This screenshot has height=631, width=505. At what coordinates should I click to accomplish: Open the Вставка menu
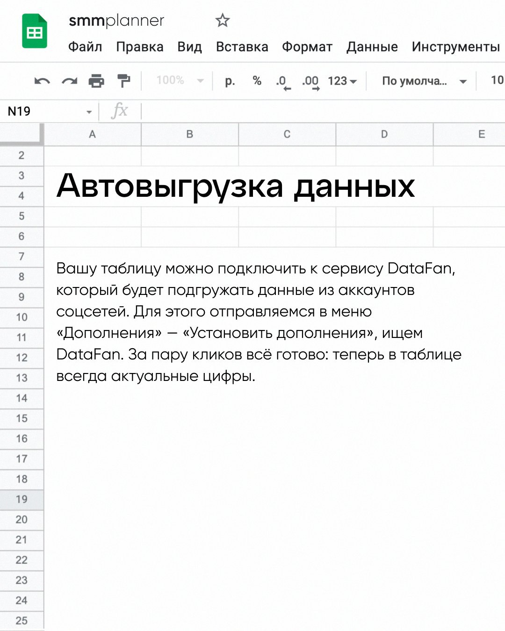point(242,47)
